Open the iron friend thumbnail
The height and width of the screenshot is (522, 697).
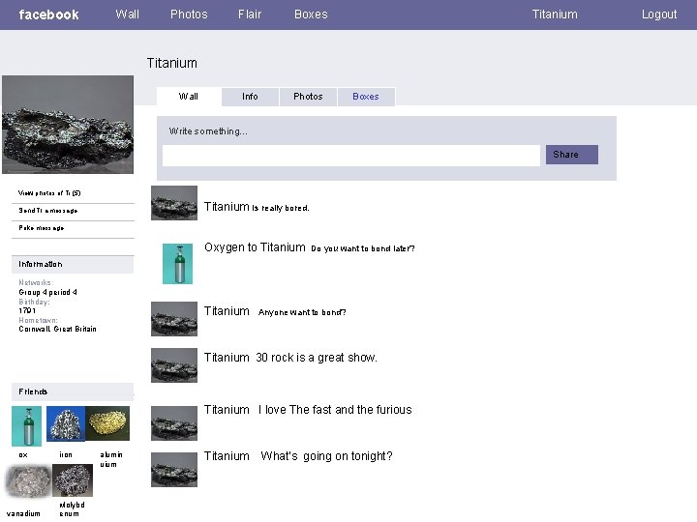pos(66,423)
